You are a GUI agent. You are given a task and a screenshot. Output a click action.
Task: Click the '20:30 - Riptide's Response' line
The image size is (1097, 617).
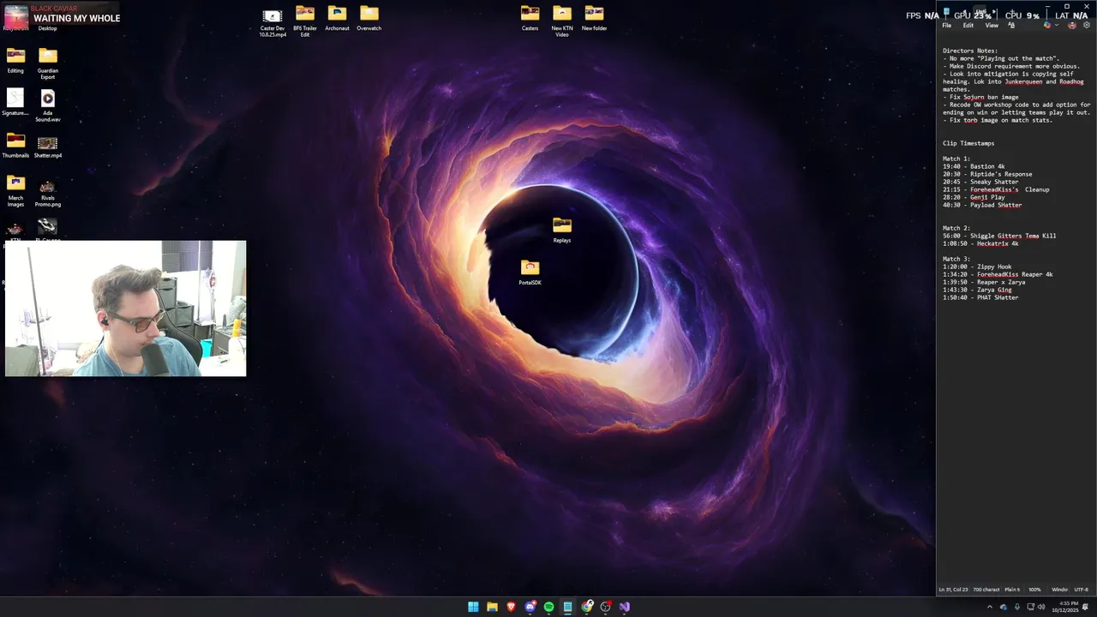click(x=987, y=174)
